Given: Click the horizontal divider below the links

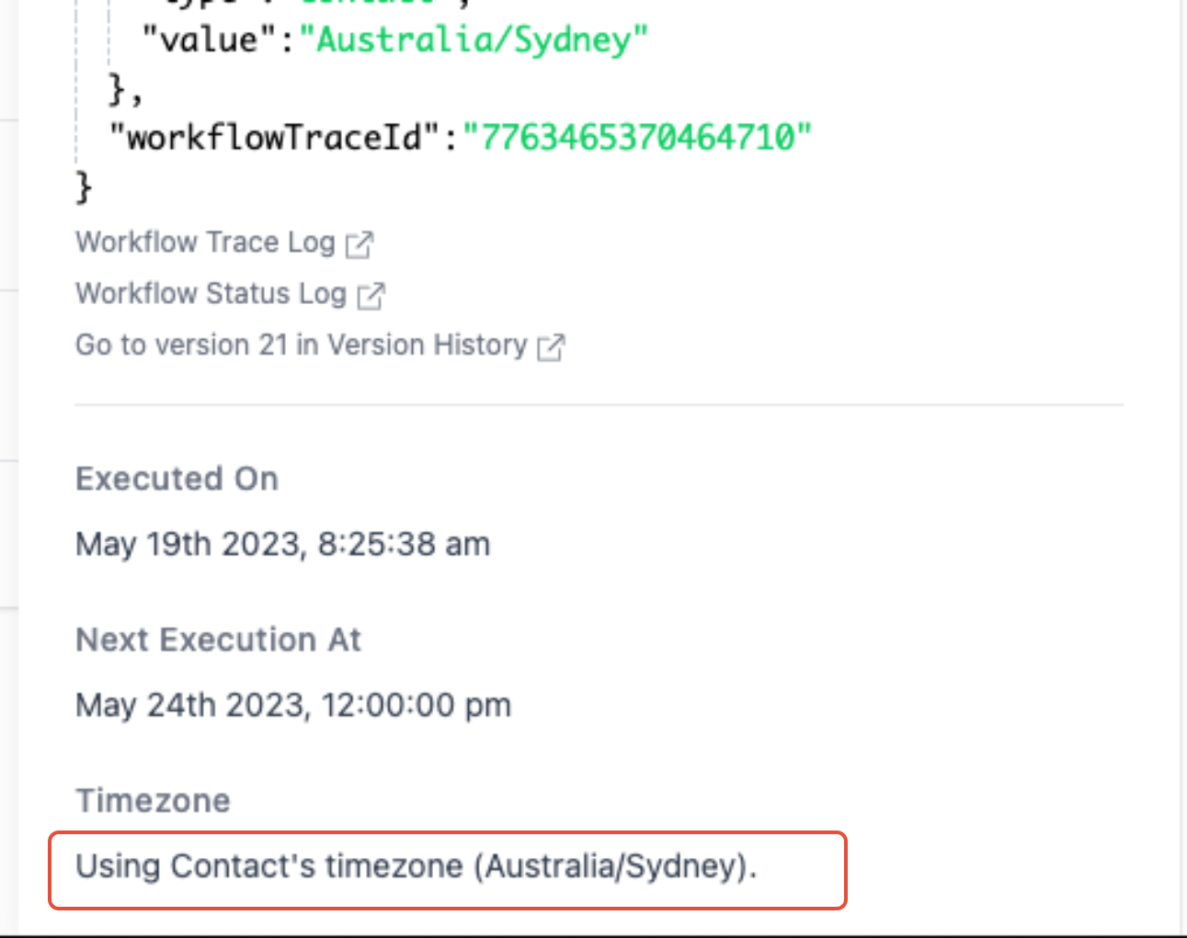Looking at the screenshot, I should pyautogui.click(x=599, y=404).
